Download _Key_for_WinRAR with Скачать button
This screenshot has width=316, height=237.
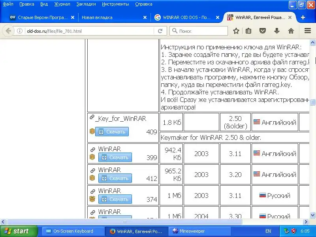click(x=112, y=132)
